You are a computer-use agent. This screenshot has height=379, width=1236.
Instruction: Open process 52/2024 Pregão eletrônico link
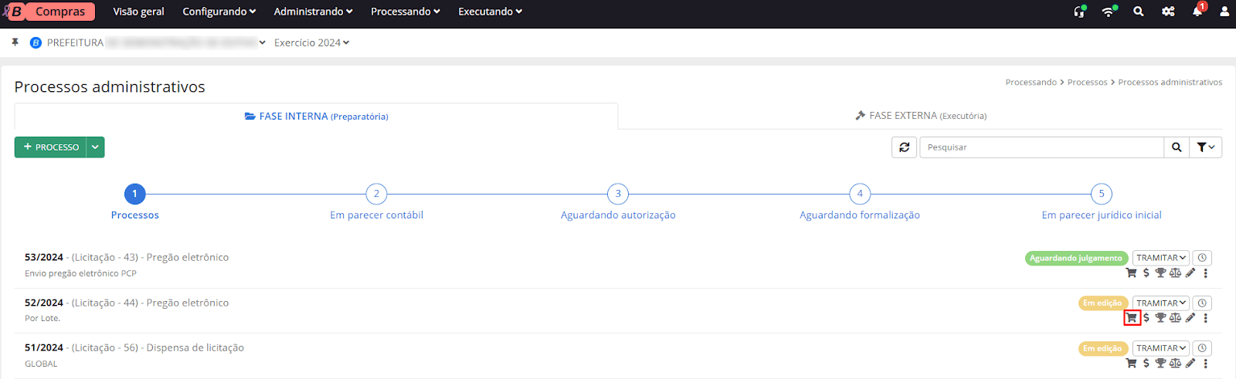pyautogui.click(x=127, y=303)
